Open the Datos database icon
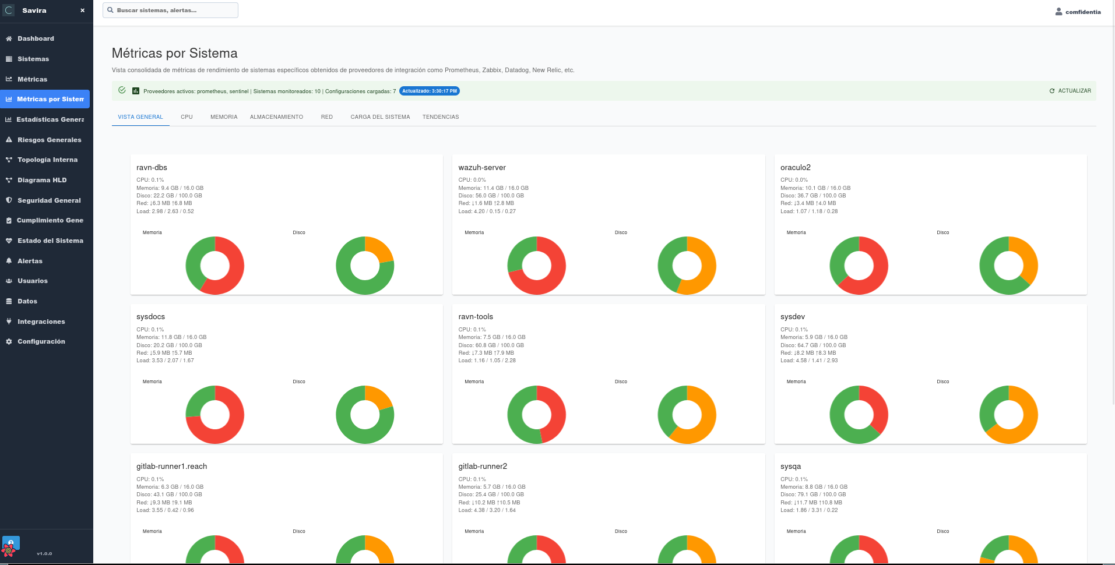The width and height of the screenshot is (1115, 565). (x=9, y=301)
